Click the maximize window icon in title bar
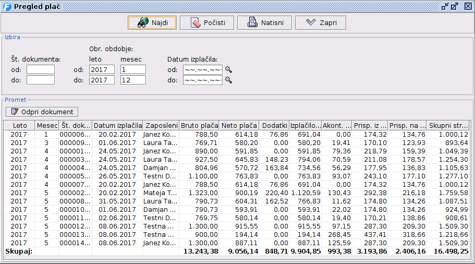The height and width of the screenshot is (264, 475). point(455,6)
